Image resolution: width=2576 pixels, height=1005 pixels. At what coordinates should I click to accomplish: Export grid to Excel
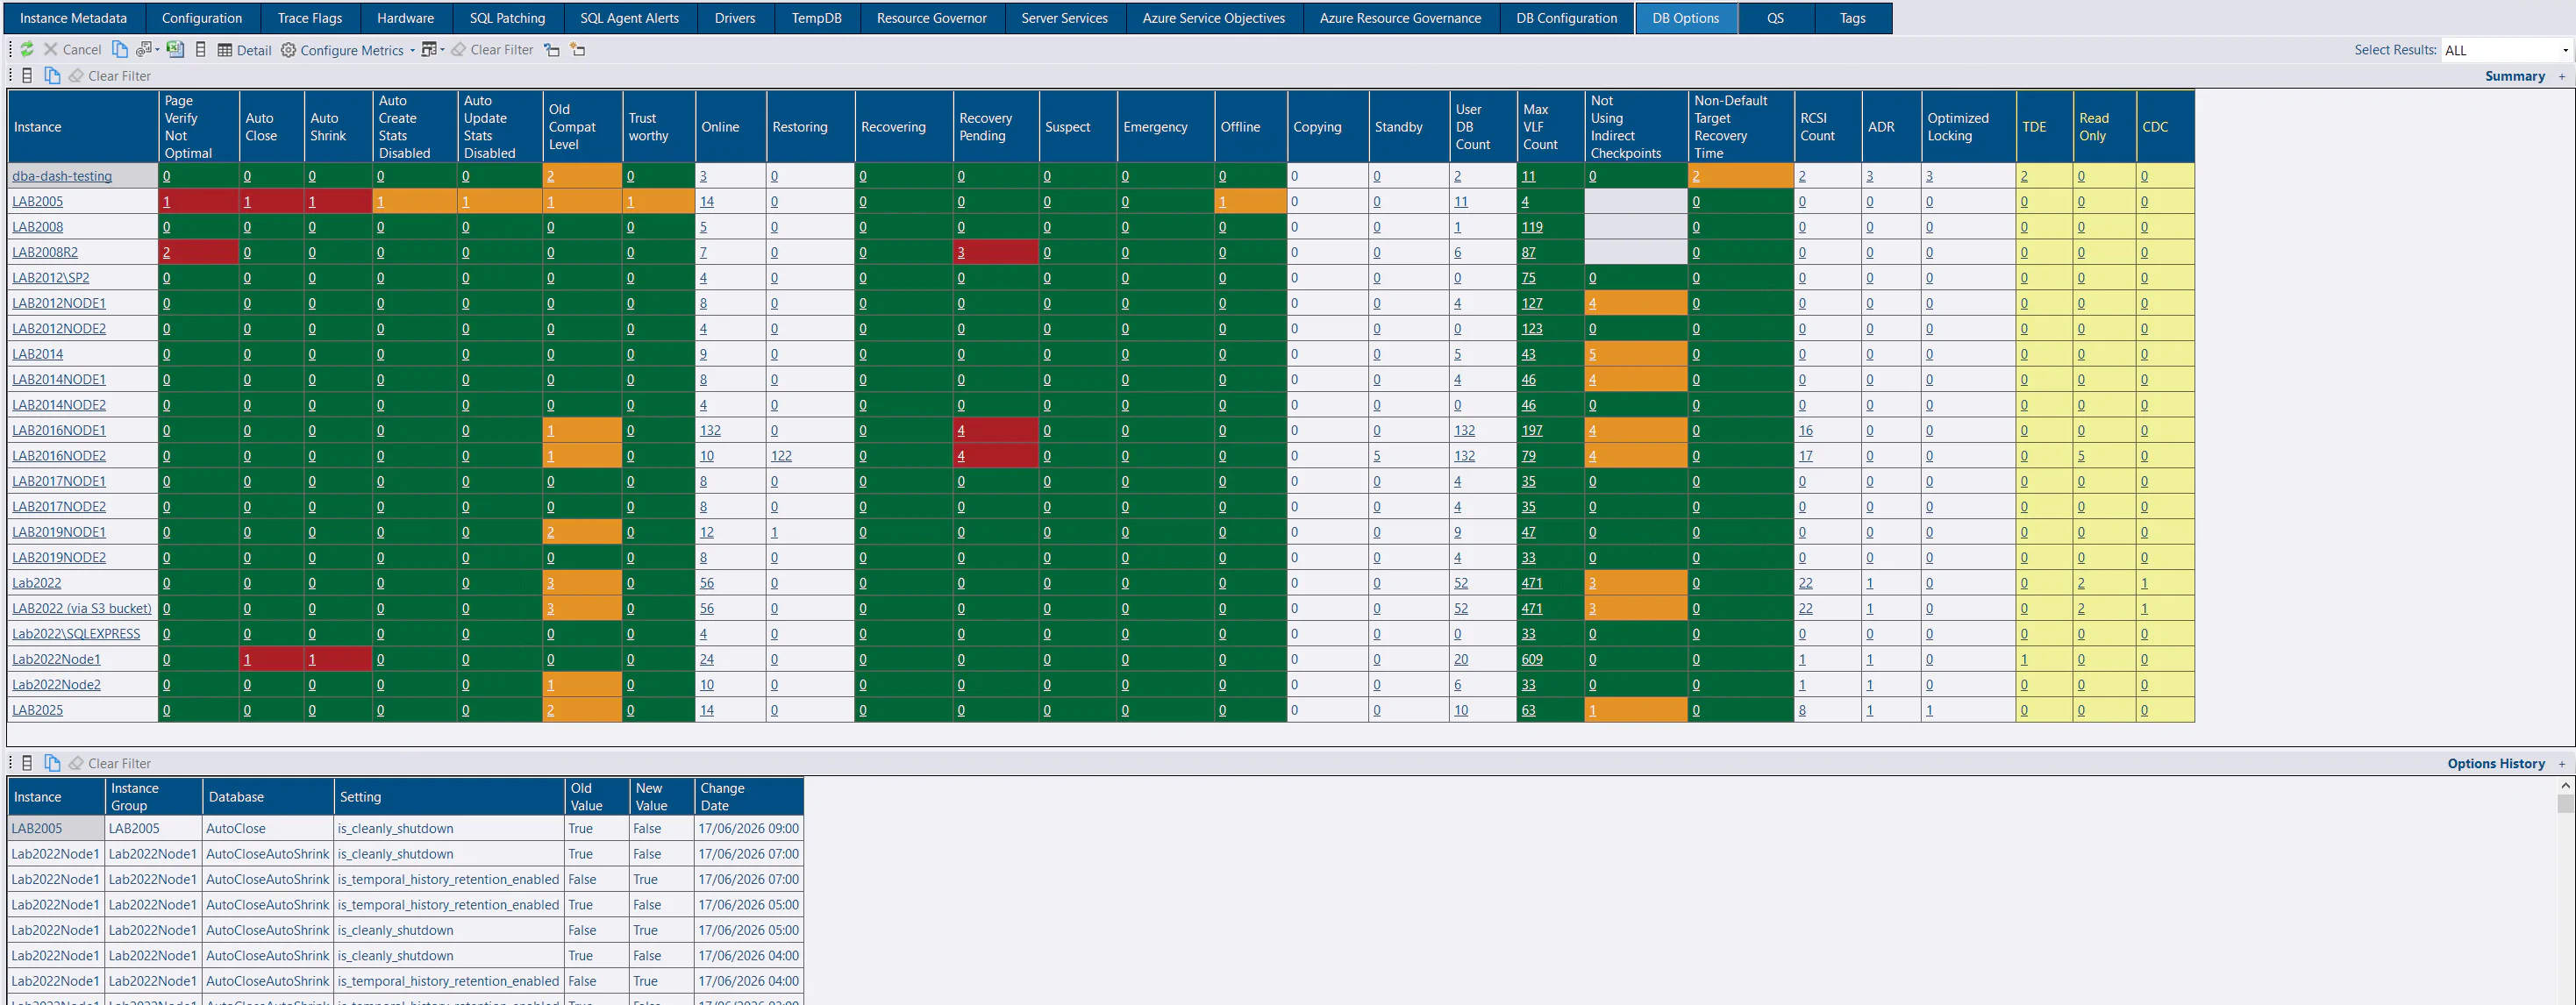pos(175,49)
